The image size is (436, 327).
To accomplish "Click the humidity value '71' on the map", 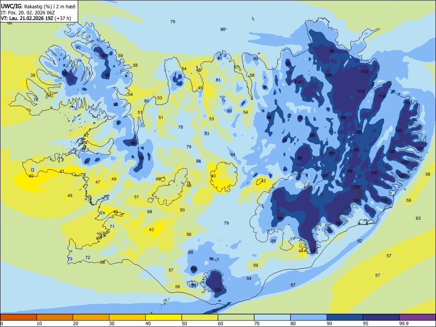I will coord(112,226).
